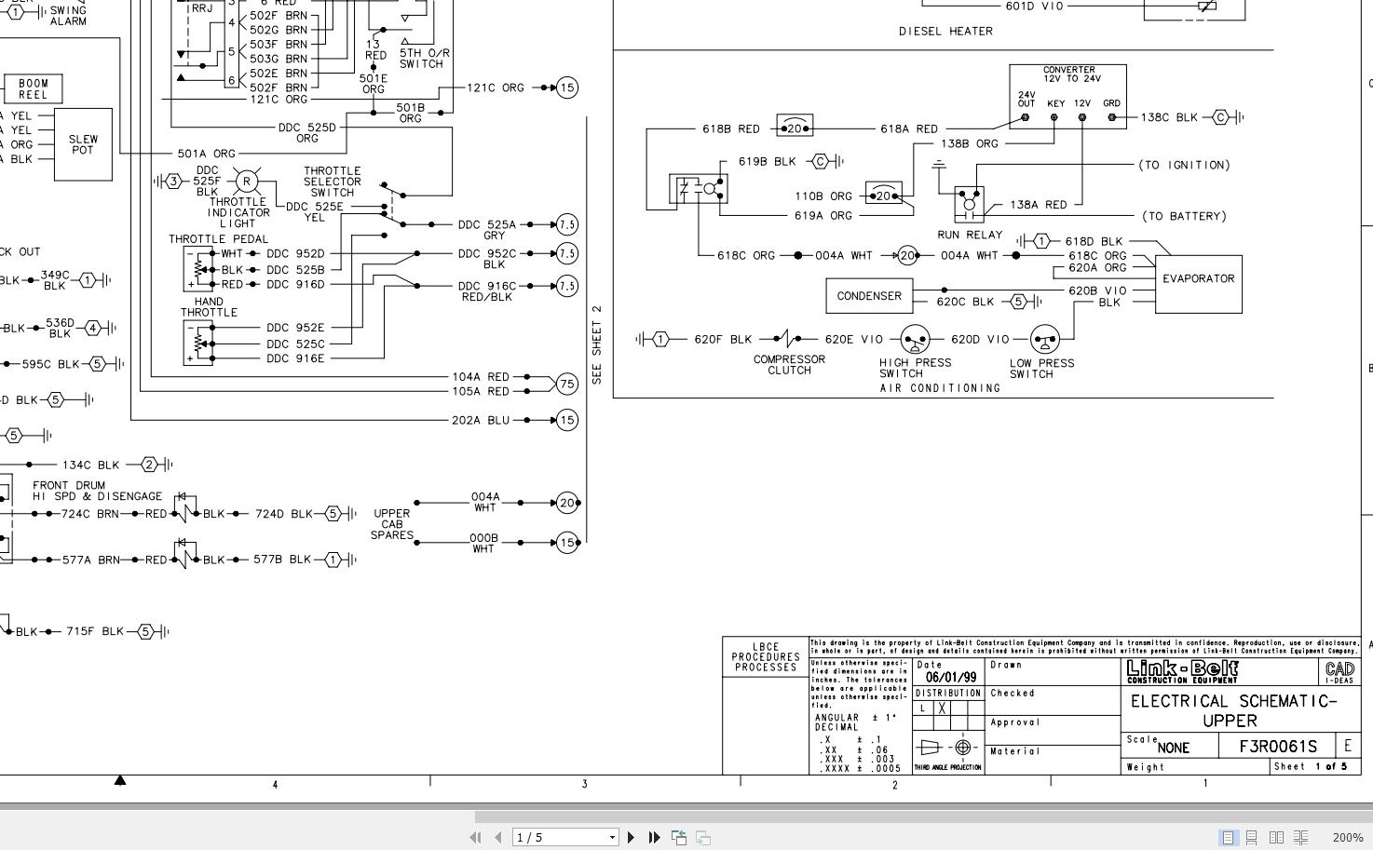The width and height of the screenshot is (1373, 850).
Task: Enable continuous page scrolling layout
Action: 1252,837
